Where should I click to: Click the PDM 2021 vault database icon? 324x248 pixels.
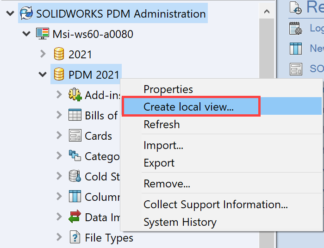pyautogui.click(x=59, y=74)
